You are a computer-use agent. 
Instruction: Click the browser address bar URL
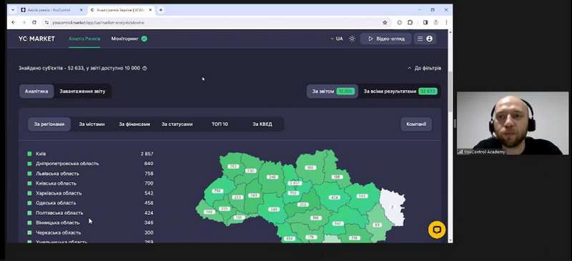click(x=99, y=22)
